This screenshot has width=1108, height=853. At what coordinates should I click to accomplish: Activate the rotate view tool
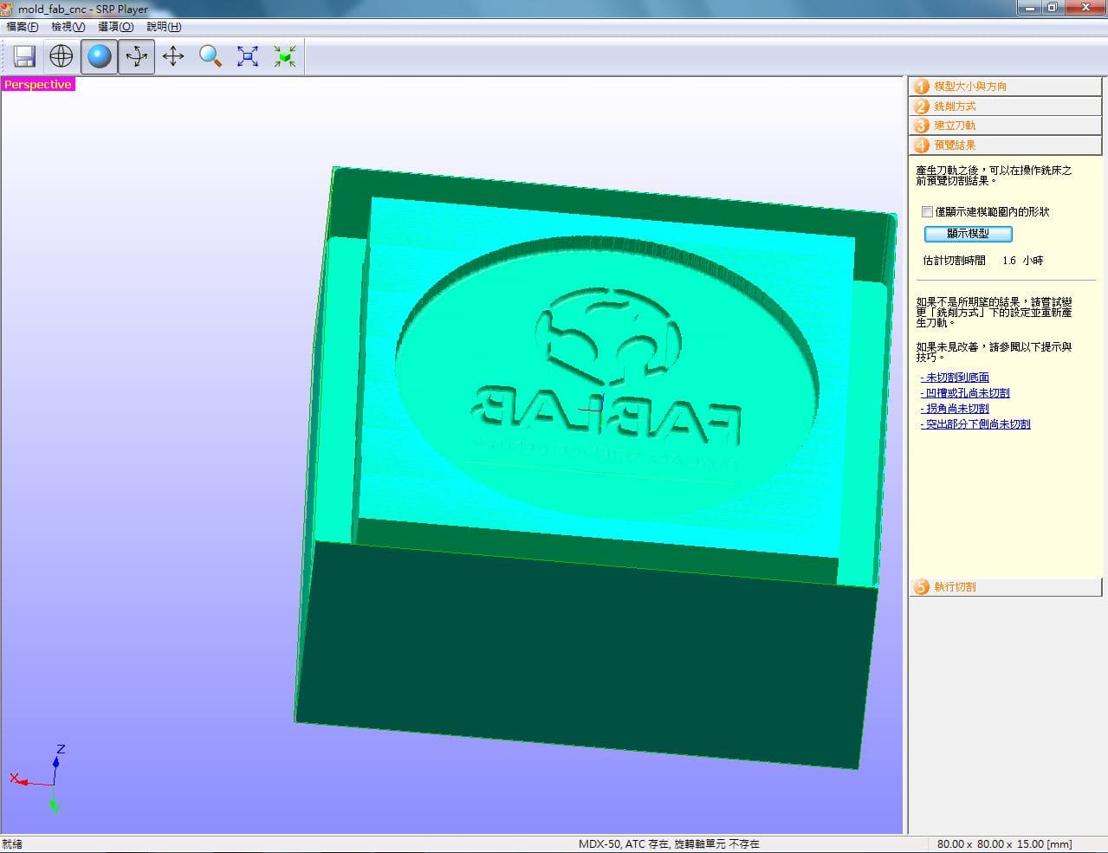pyautogui.click(x=136, y=57)
